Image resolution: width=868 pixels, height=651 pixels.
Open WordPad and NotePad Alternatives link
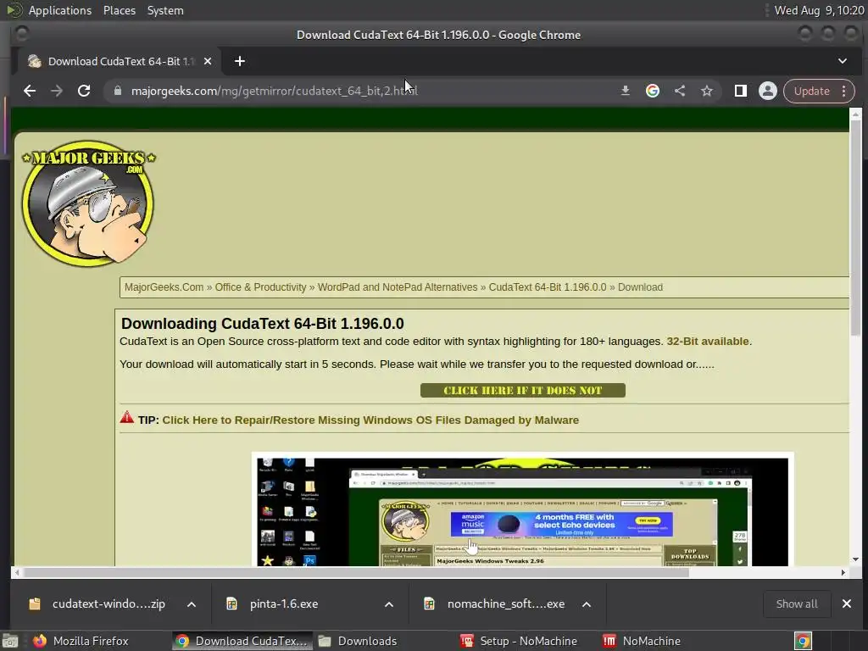[x=398, y=287]
